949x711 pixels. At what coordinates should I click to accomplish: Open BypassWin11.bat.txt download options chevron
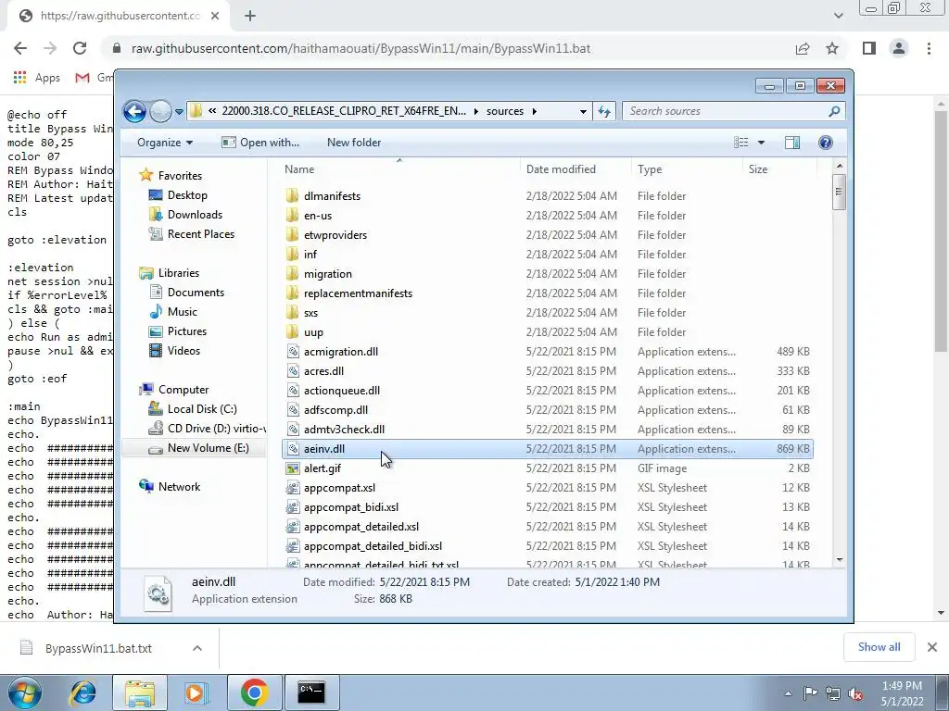(x=197, y=648)
